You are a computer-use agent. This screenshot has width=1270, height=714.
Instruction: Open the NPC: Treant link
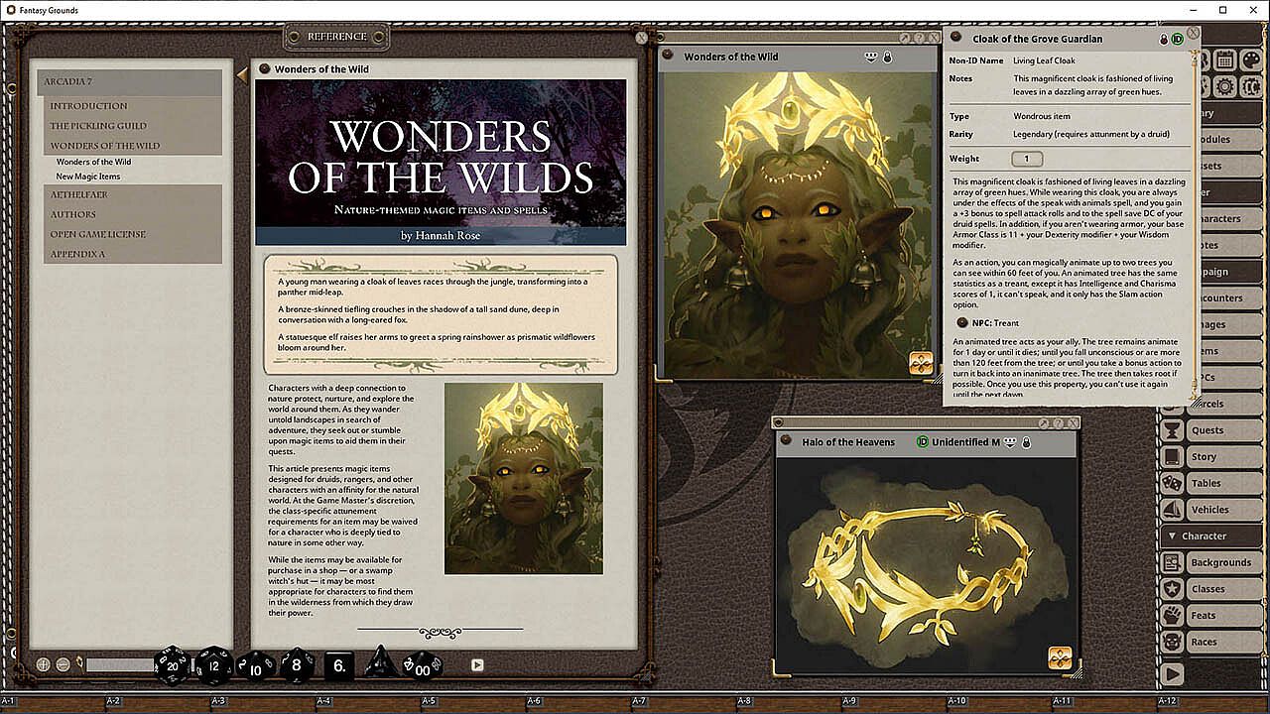[x=961, y=322]
